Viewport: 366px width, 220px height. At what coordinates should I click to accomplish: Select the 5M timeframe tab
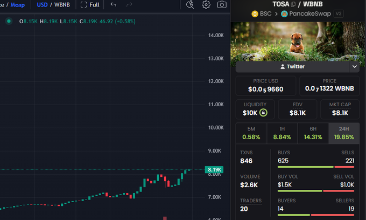tap(251, 133)
